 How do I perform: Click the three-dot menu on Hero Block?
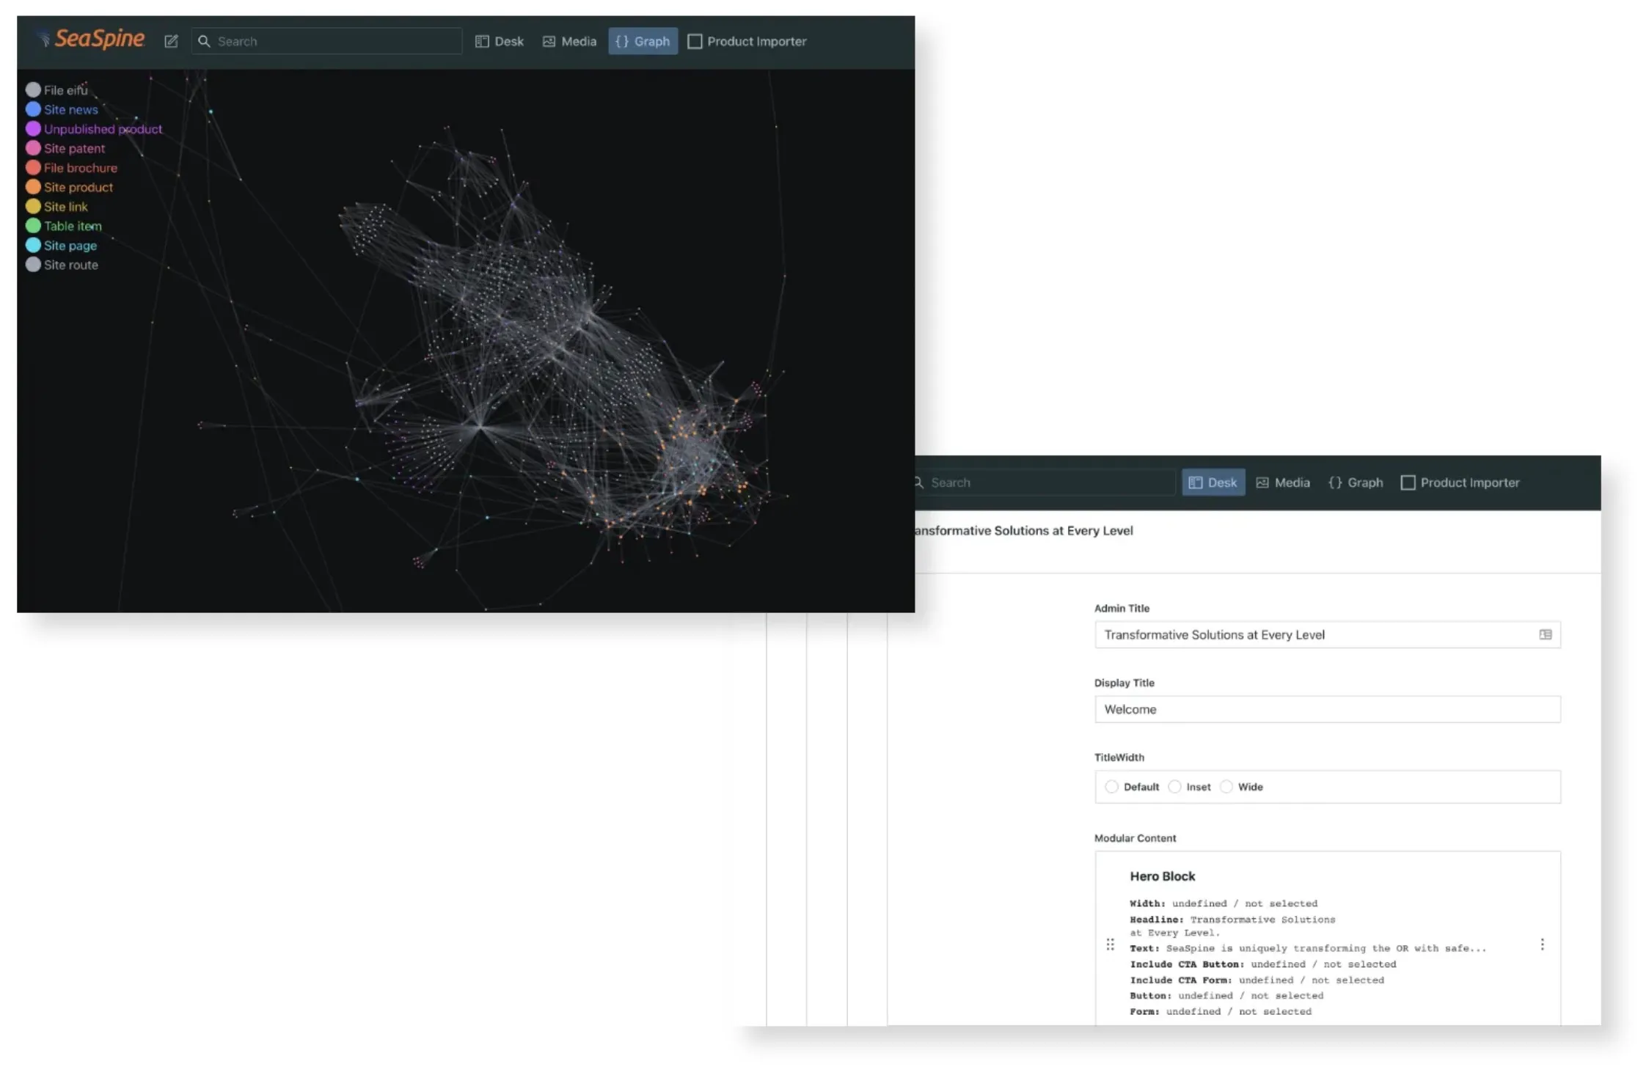(1541, 944)
